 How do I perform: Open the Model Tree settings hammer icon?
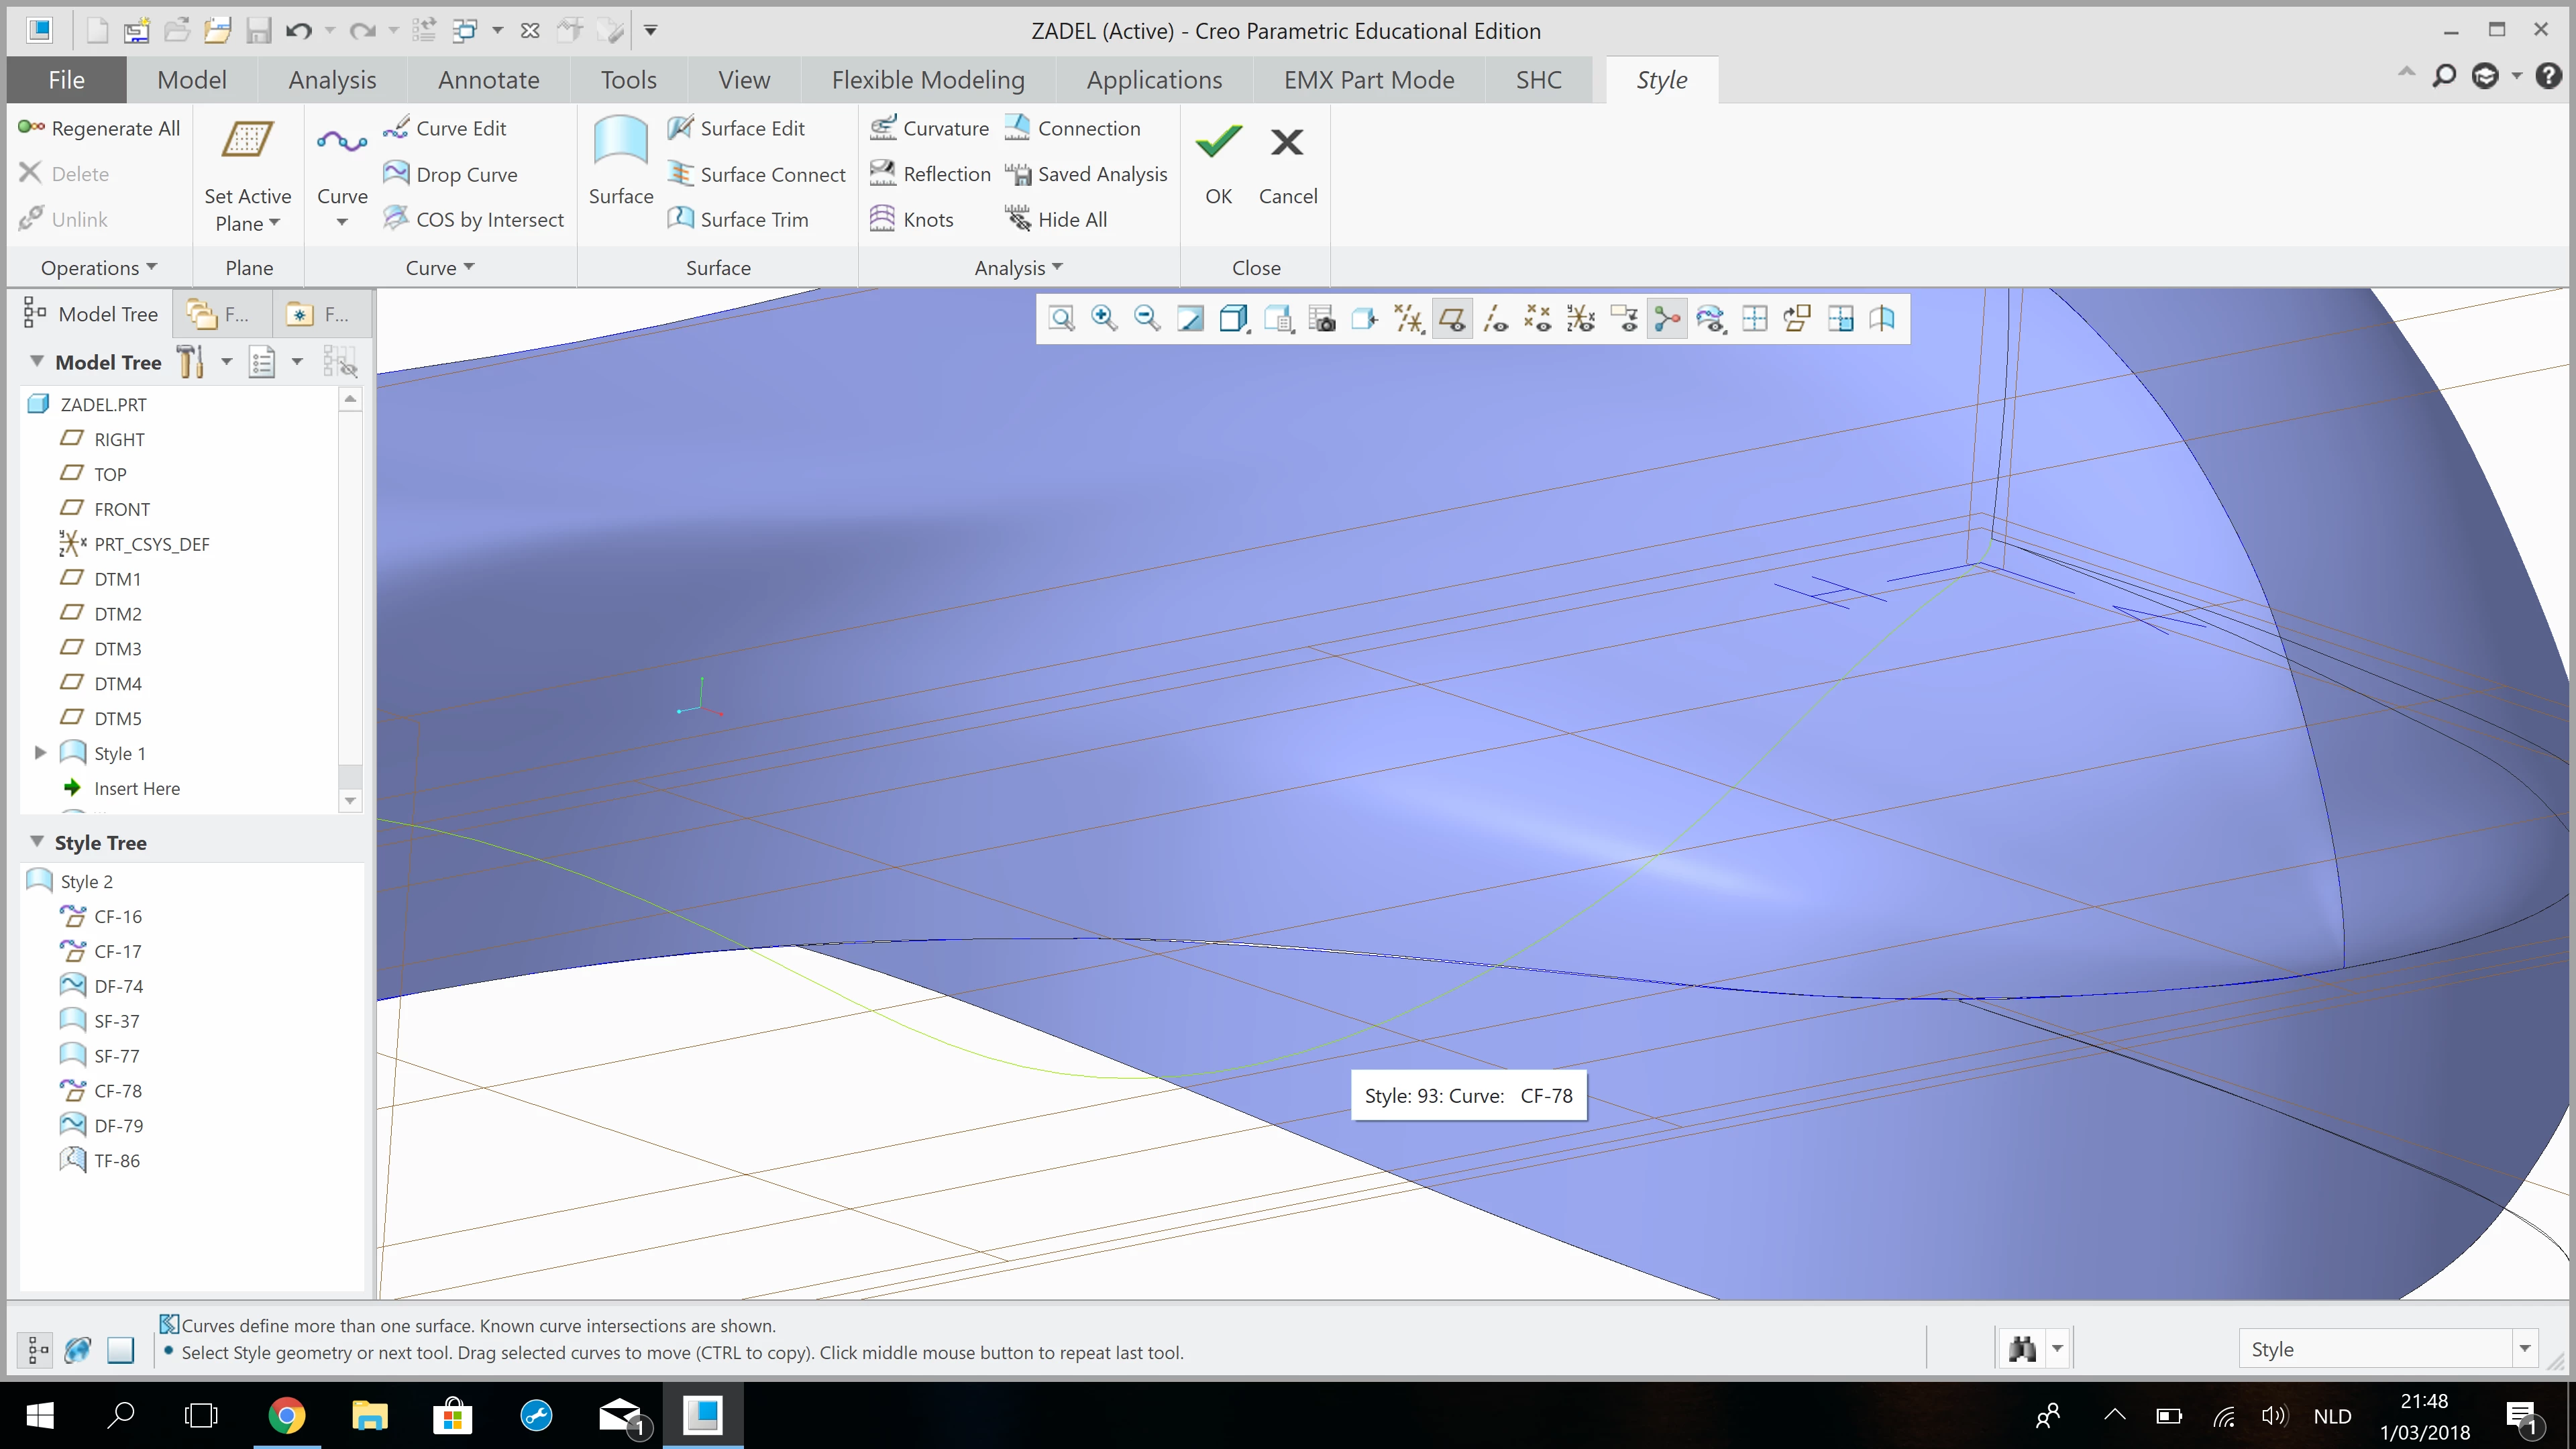[190, 362]
